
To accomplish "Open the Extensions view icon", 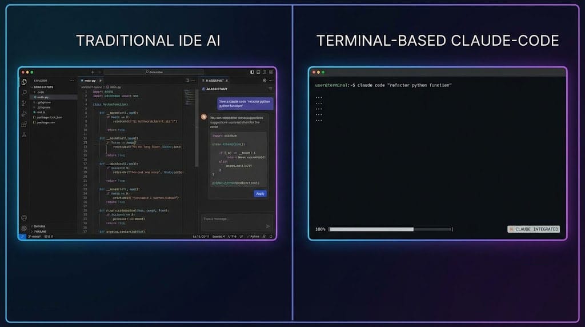I will tap(24, 124).
